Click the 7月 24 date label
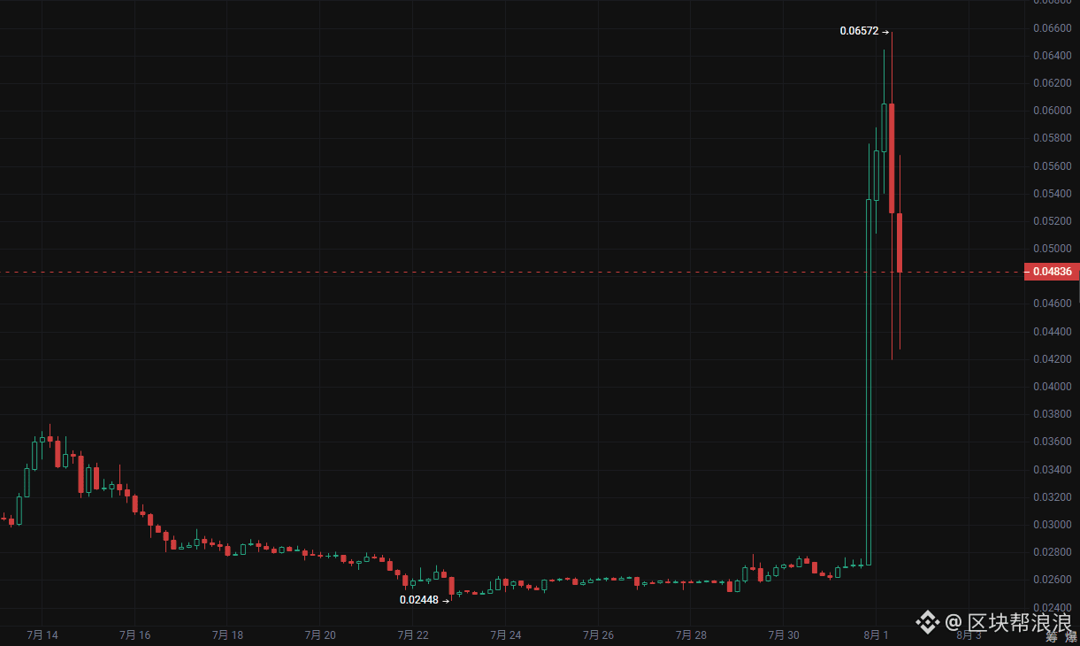 [x=505, y=635]
